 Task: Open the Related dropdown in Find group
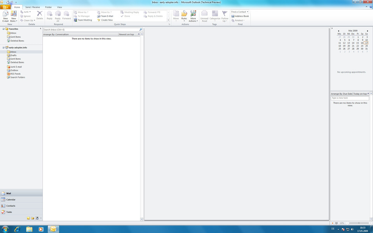pyautogui.click(x=238, y=21)
